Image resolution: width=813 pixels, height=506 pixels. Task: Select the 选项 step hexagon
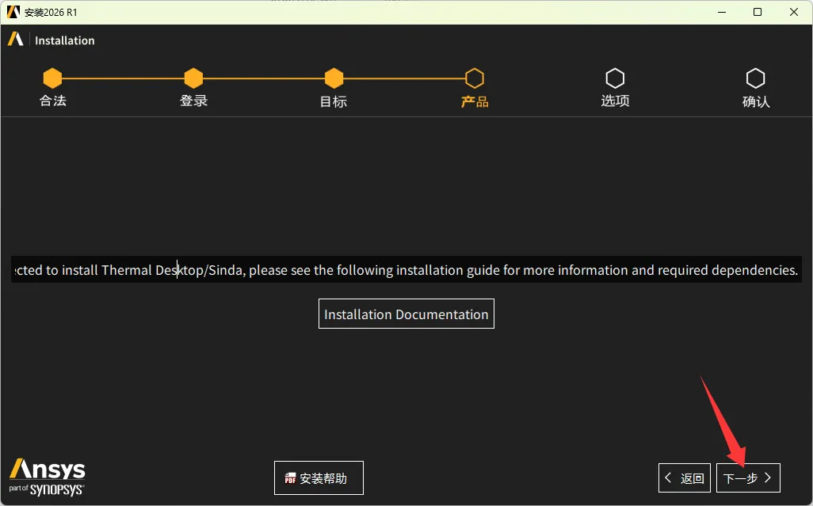pos(615,78)
